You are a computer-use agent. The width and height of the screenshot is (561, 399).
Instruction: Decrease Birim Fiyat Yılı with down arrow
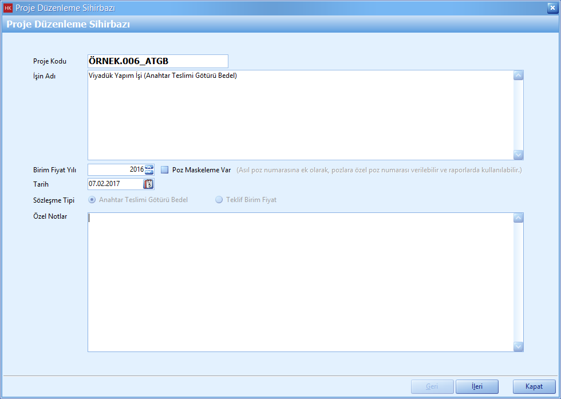(149, 172)
